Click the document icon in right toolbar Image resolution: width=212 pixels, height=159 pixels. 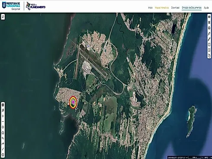pos(209,45)
